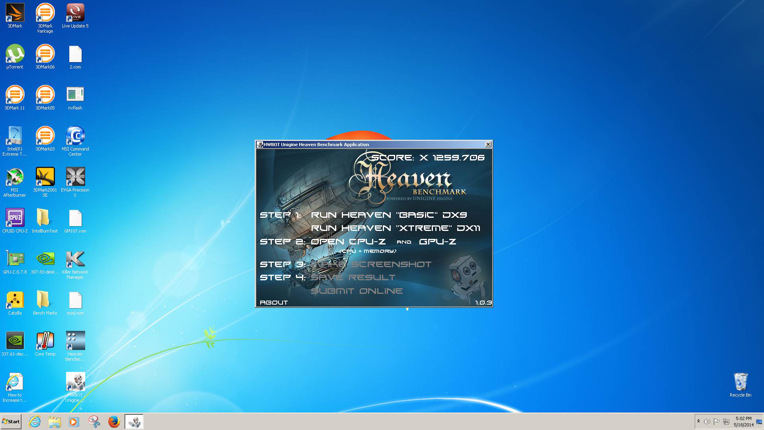Open Windows Explorer from taskbar
The image size is (764, 430).
click(55, 422)
